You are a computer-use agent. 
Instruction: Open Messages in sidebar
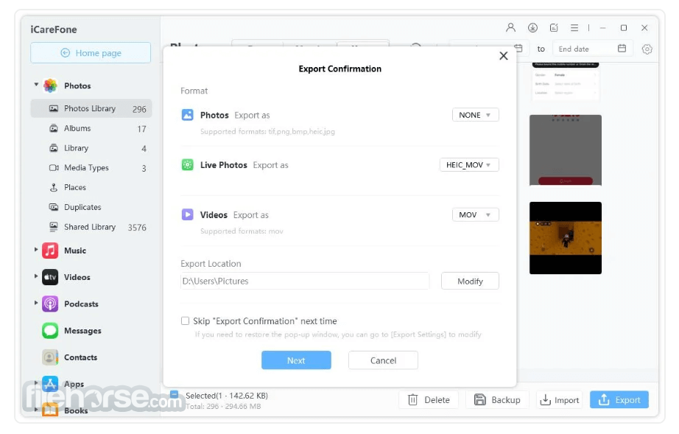tap(82, 331)
